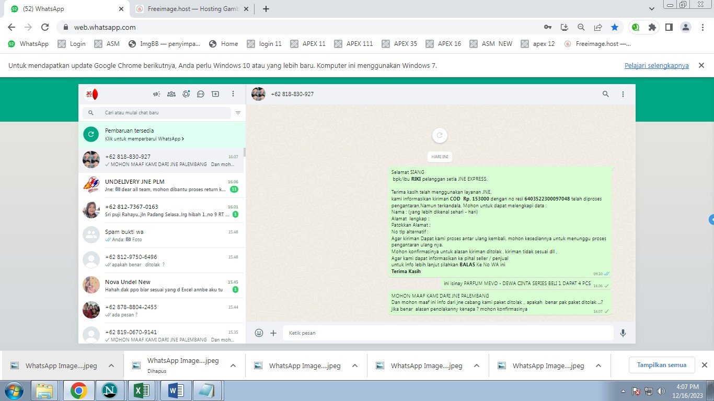Start a new chat using the message icon
714x401 pixels.
[215, 94]
